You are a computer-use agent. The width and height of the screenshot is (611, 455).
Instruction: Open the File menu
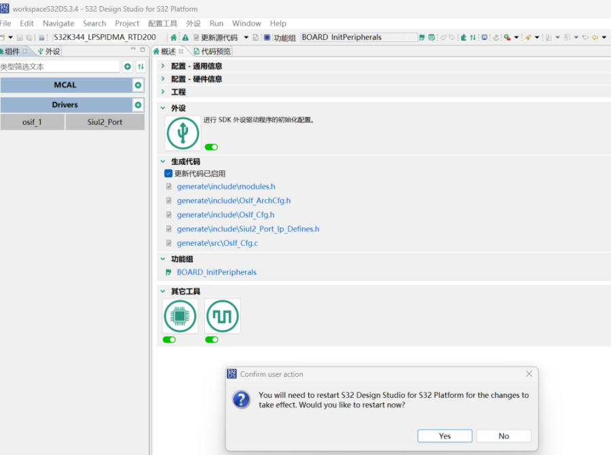pos(5,23)
